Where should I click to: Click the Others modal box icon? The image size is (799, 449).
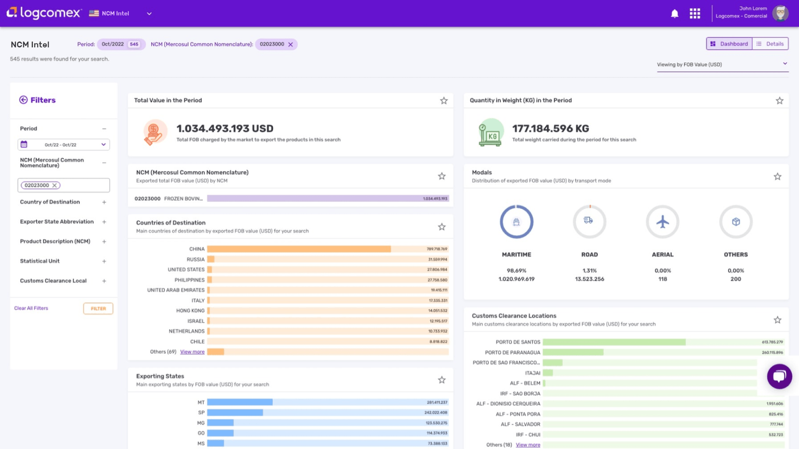pyautogui.click(x=736, y=222)
